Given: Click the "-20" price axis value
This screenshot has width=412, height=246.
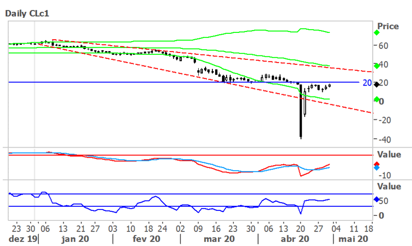Looking at the screenshot, I should (x=385, y=120).
